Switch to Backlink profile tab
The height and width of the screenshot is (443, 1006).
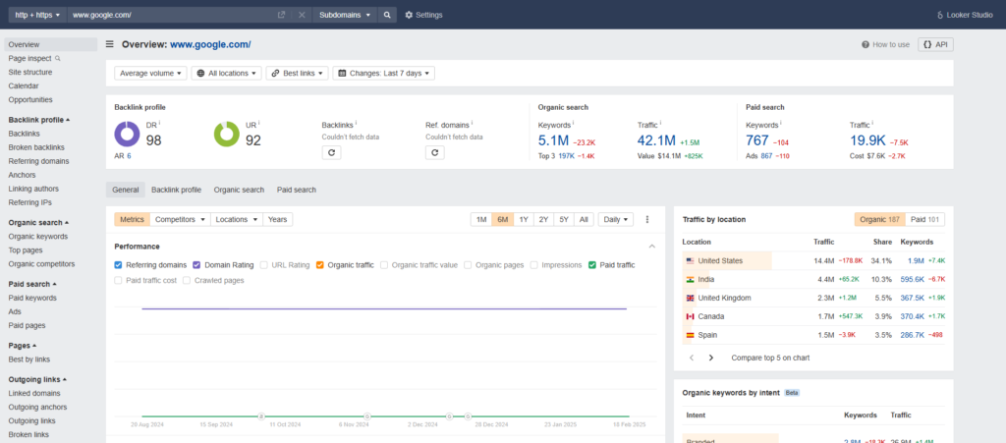tap(177, 190)
